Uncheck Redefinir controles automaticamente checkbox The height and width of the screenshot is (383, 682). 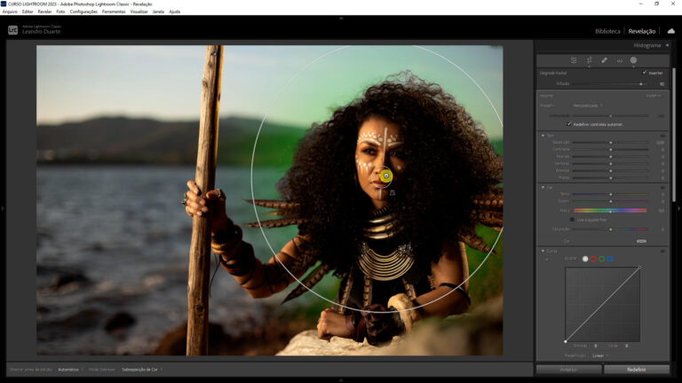pyautogui.click(x=569, y=124)
